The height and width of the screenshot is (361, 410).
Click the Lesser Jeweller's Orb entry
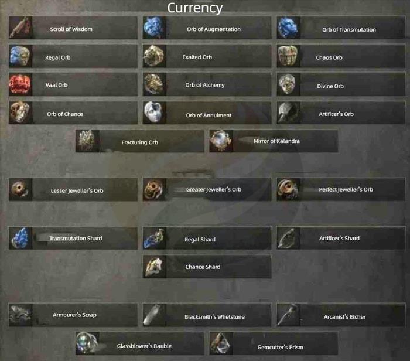[73, 189]
